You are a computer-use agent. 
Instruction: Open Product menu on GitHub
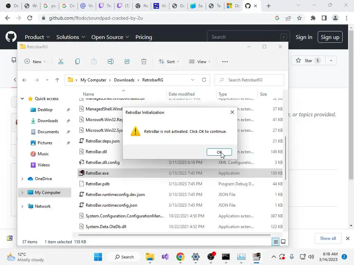point(37,37)
